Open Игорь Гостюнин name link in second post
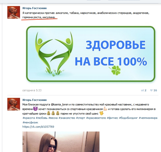161x152 pixels. coord(34,100)
